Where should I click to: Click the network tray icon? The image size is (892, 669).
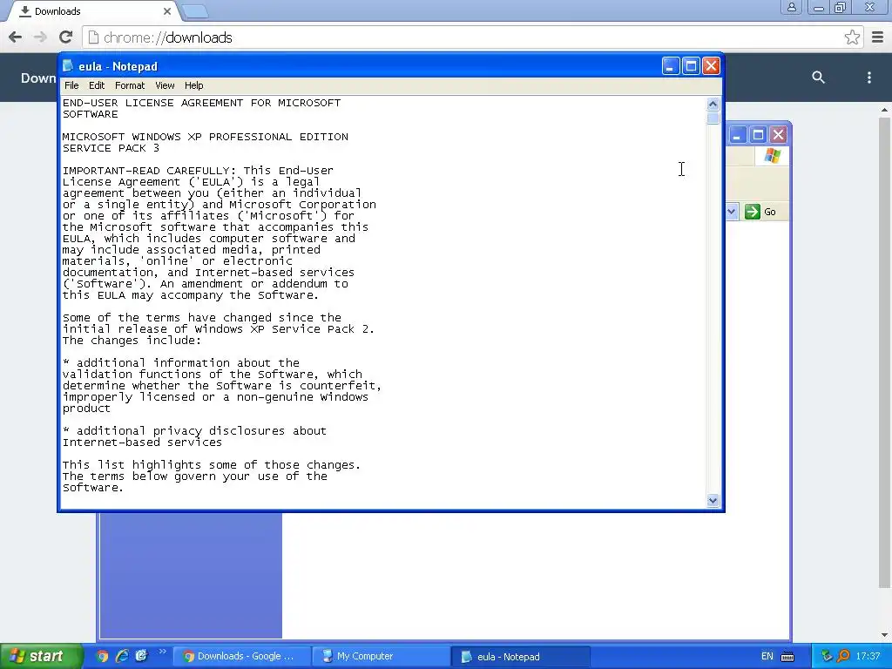pyautogui.click(x=827, y=656)
